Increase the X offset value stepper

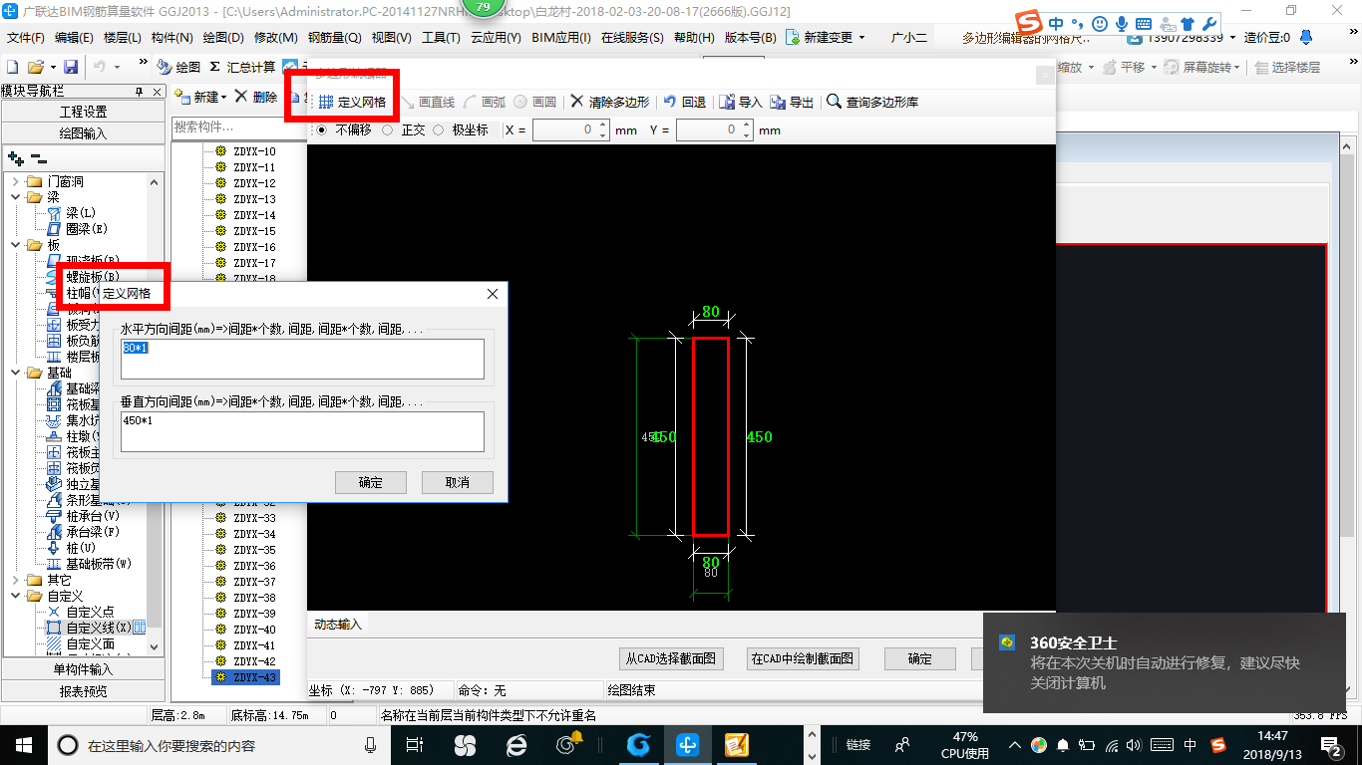pos(602,126)
